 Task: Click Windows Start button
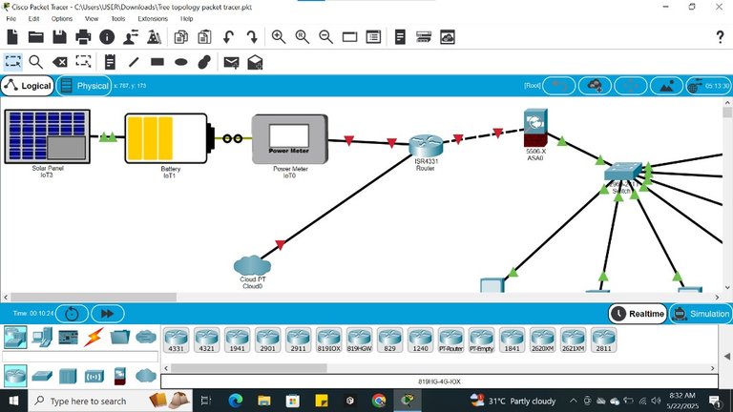pyautogui.click(x=14, y=401)
